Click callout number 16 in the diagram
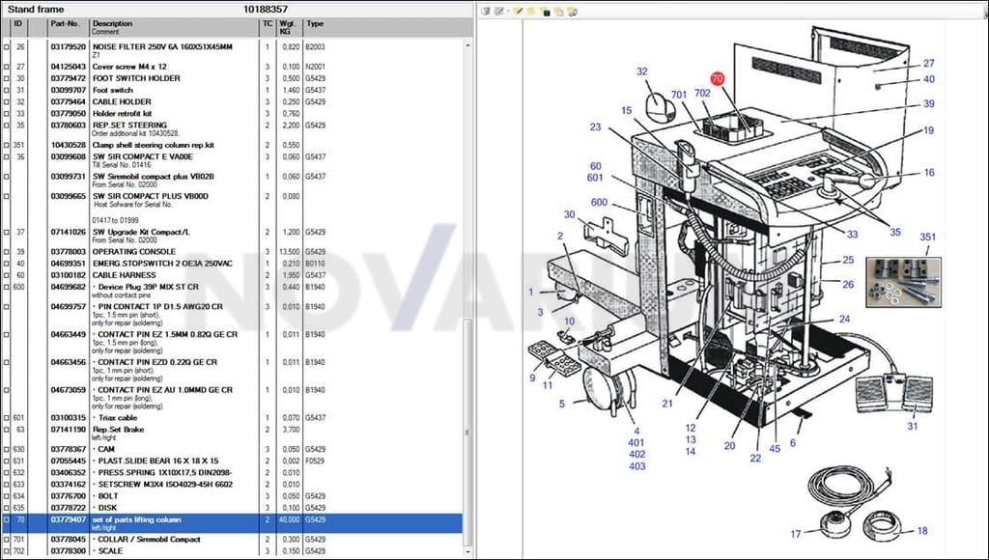The width and height of the screenshot is (989, 560). coord(929,173)
